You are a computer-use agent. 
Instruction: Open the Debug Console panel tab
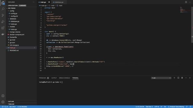point(64,78)
